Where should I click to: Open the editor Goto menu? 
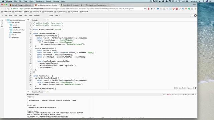[x=25, y=16]
